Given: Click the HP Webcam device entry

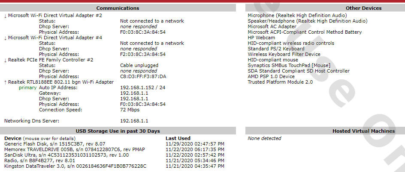Looking at the screenshot, I should click(261, 38).
